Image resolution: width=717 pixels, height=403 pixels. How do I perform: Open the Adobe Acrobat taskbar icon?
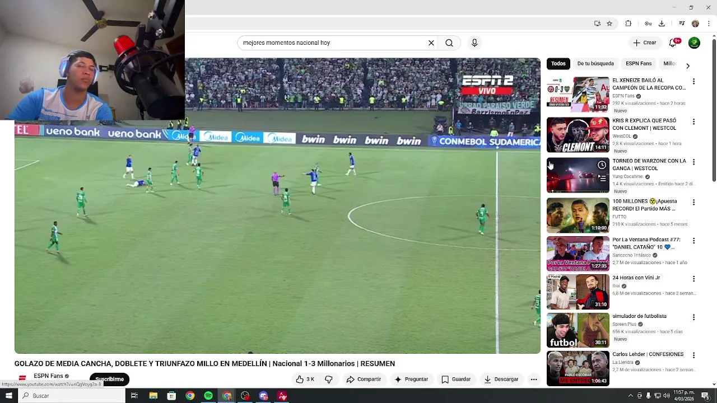pyautogui.click(x=282, y=396)
